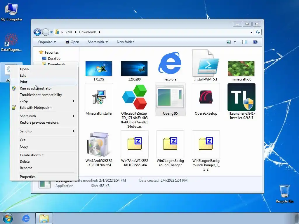Select the Win7AndW2K8R2 update package with disc icon
Screen dimensions: 299x224
[99, 144]
